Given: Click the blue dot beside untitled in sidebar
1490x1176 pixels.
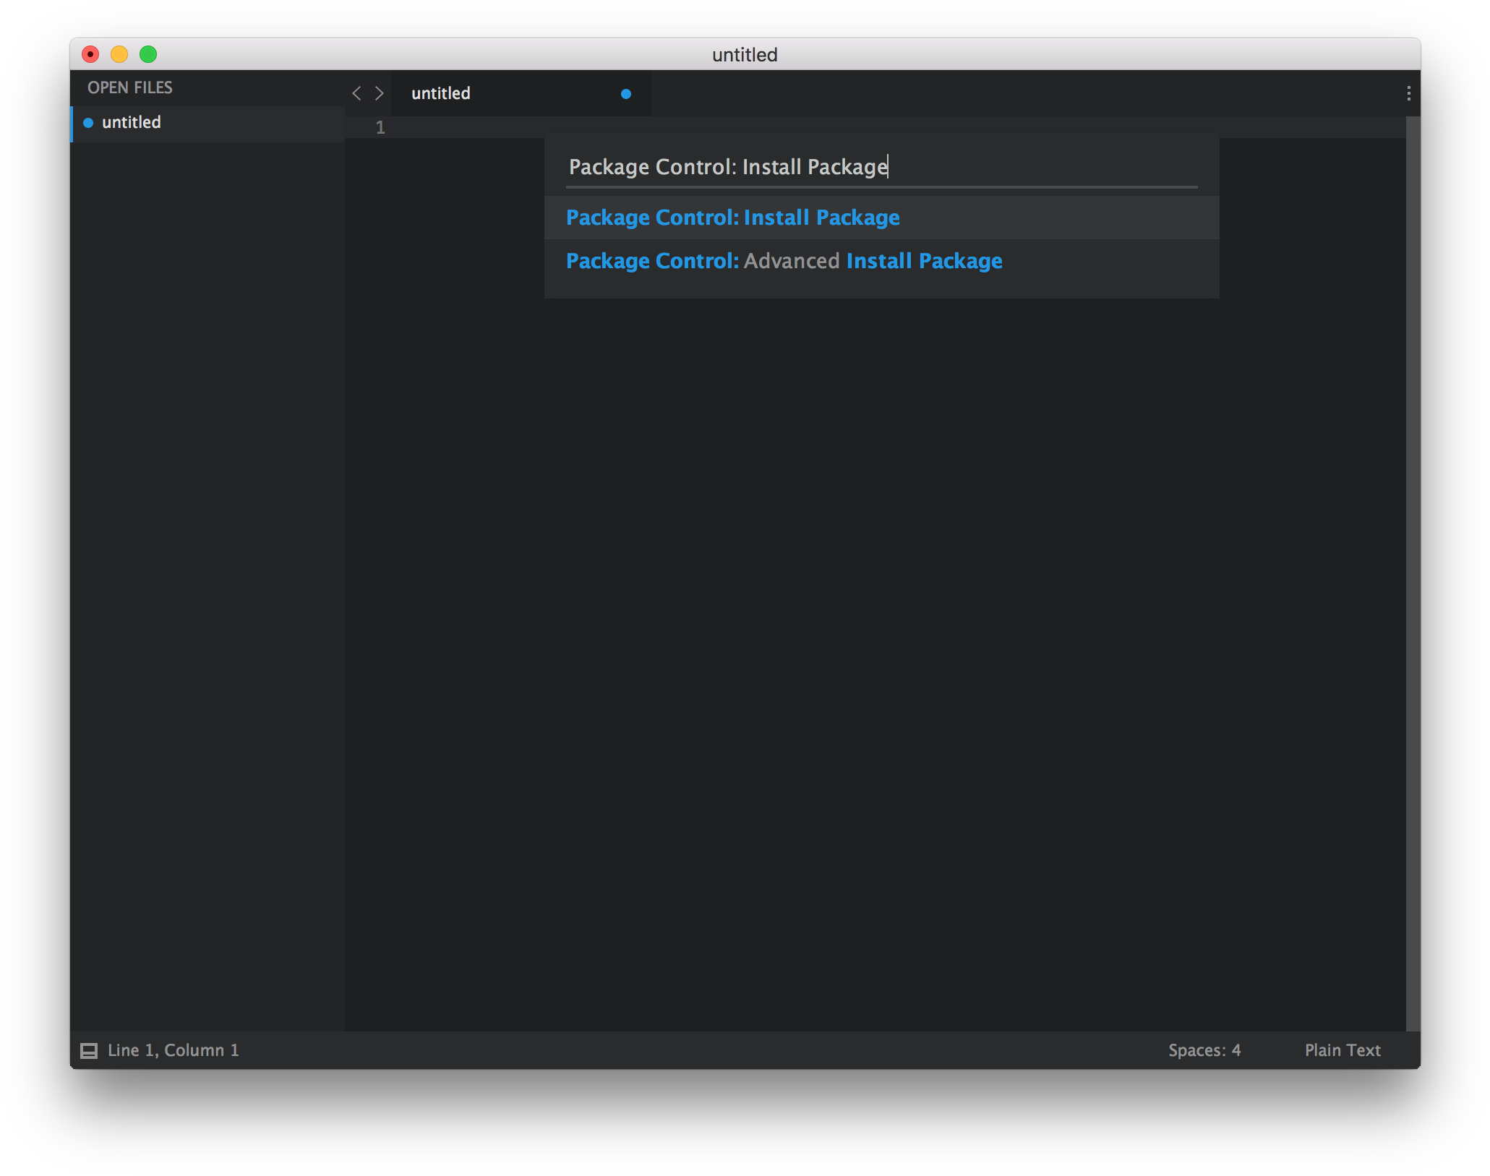Looking at the screenshot, I should (88, 123).
